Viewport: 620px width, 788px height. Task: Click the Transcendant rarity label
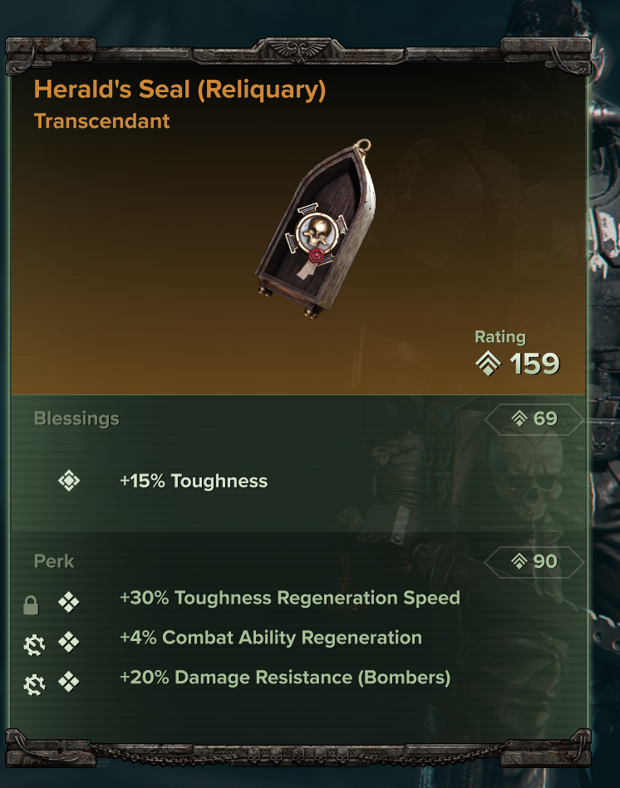pyautogui.click(x=102, y=121)
